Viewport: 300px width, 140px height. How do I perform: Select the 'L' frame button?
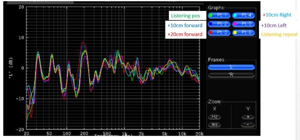[x=231, y=67]
